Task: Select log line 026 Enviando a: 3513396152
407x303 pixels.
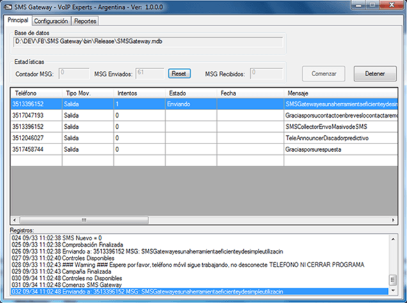Action: 200,252
